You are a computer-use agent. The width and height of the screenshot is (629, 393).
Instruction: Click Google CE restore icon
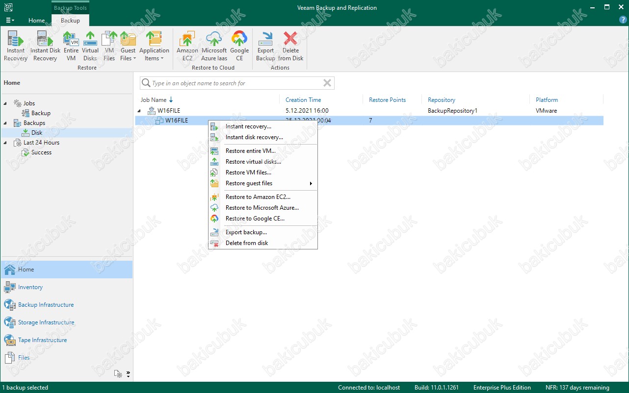(x=239, y=47)
